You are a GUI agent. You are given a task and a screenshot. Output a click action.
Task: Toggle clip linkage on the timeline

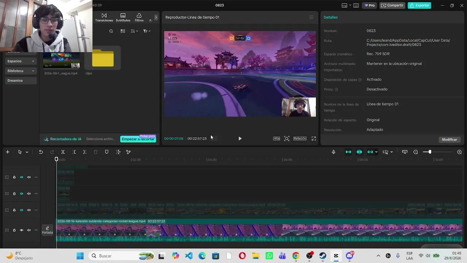370,152
